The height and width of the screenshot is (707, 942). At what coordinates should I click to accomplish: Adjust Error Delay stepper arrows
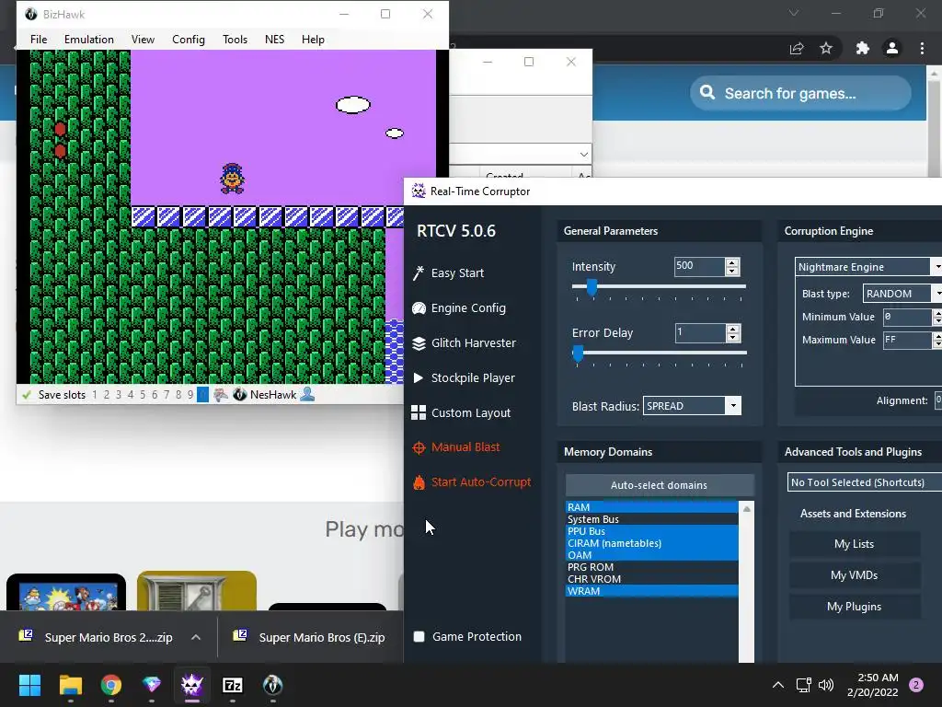[732, 333]
